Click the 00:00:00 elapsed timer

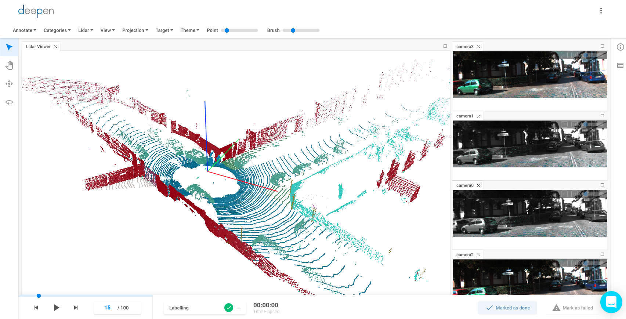(x=266, y=305)
